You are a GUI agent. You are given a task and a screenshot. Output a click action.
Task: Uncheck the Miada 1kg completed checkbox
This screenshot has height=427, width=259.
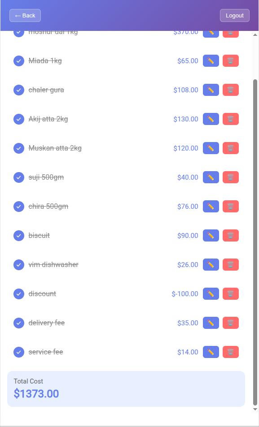click(18, 60)
